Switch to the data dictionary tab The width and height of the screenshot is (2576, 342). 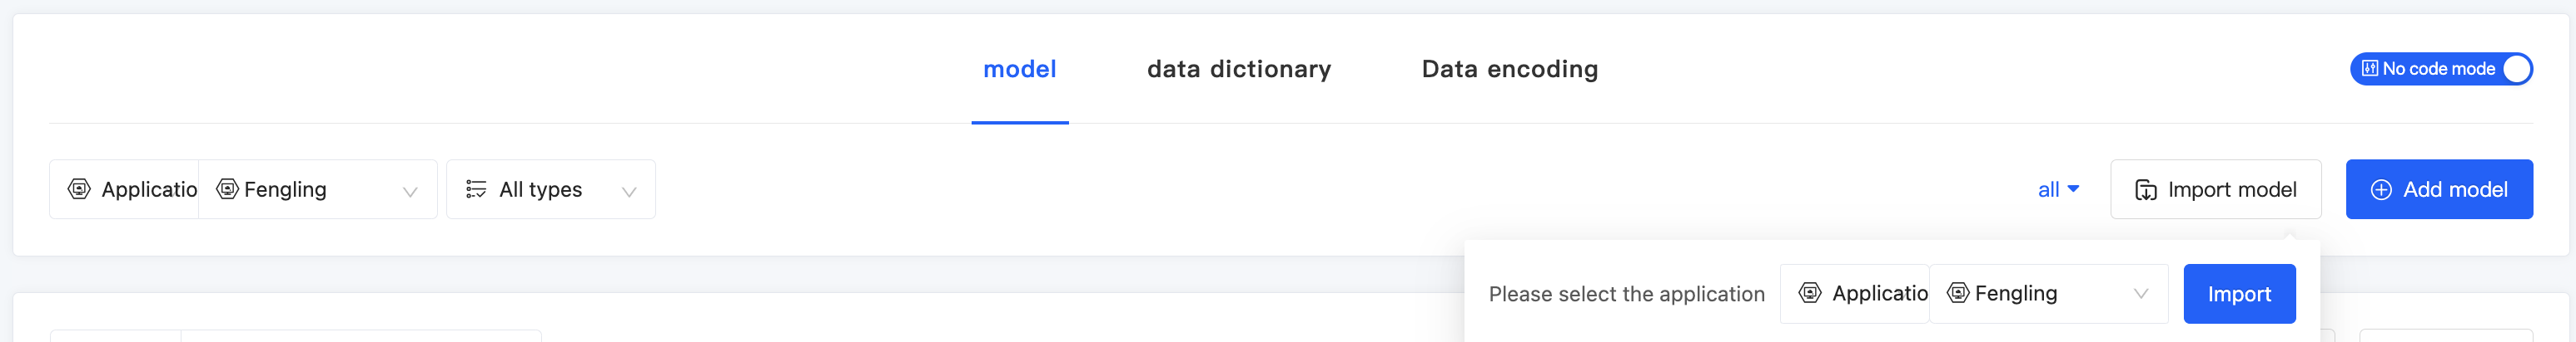click(1238, 69)
